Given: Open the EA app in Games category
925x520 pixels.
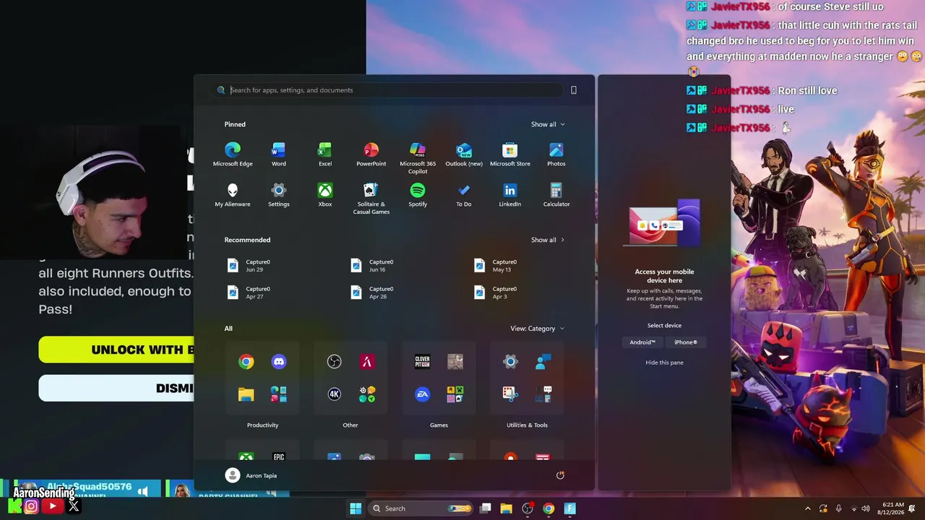Looking at the screenshot, I should click(423, 394).
